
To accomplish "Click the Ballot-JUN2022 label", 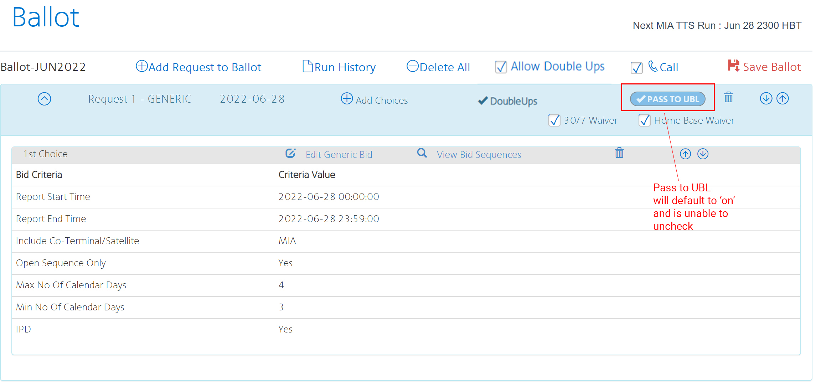I will (43, 67).
